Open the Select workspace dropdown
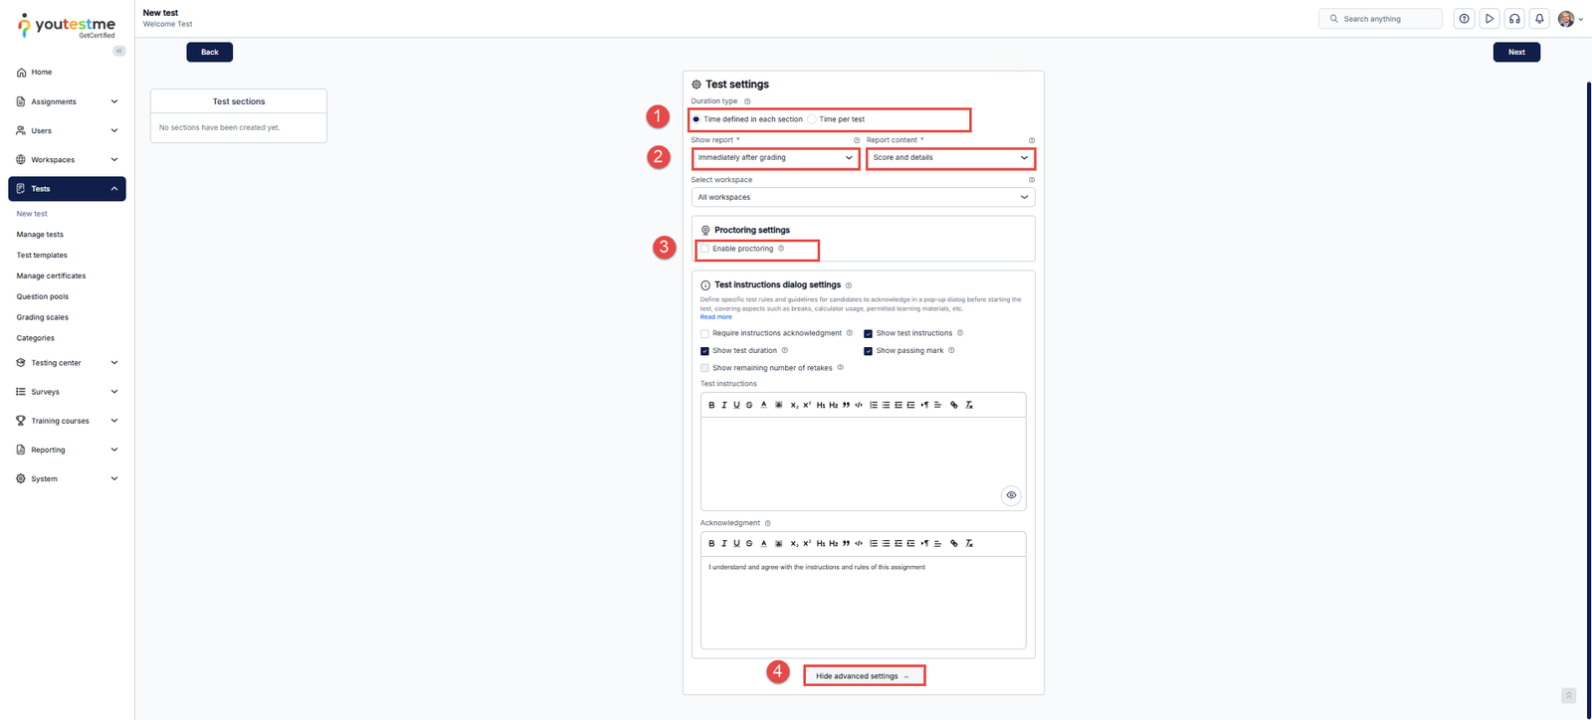Image resolution: width=1592 pixels, height=720 pixels. pyautogui.click(x=863, y=197)
